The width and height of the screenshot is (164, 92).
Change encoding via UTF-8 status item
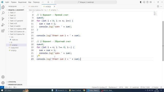121,87
